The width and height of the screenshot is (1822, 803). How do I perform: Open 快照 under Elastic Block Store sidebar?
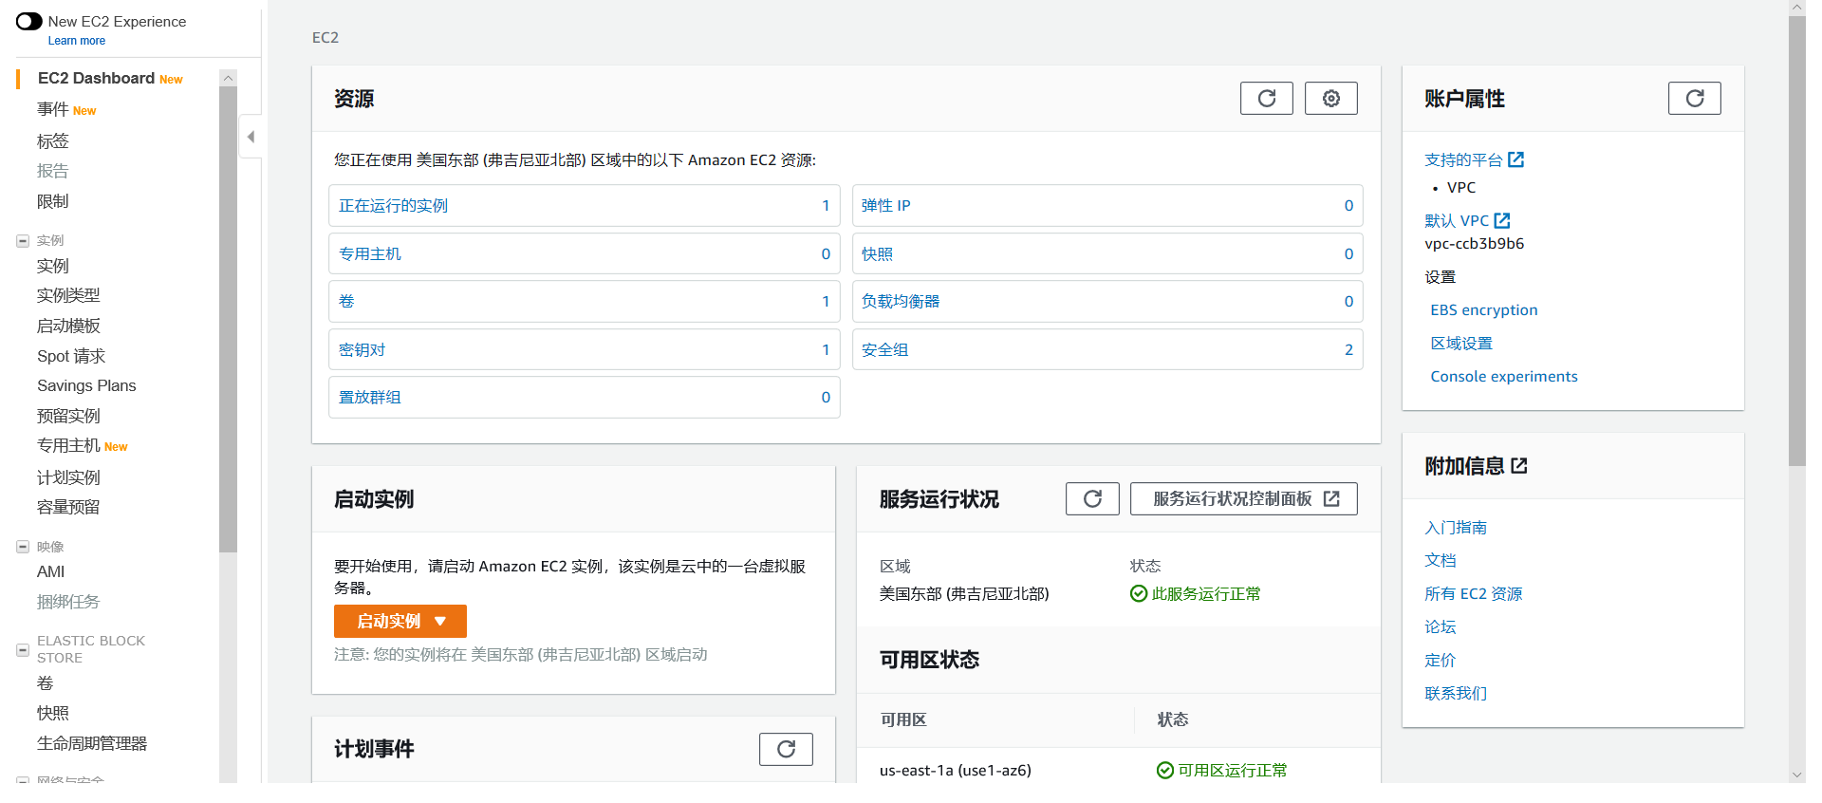[53, 713]
